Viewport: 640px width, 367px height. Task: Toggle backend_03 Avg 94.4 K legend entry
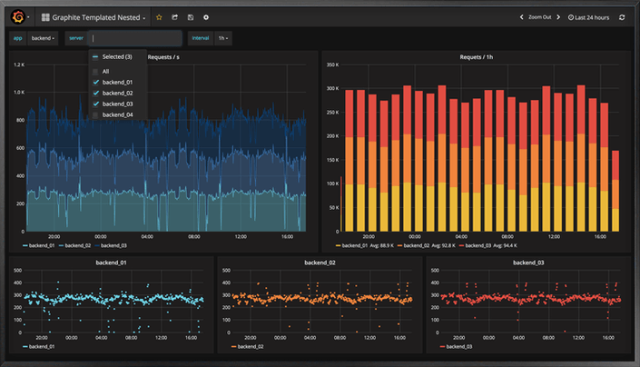click(488, 245)
